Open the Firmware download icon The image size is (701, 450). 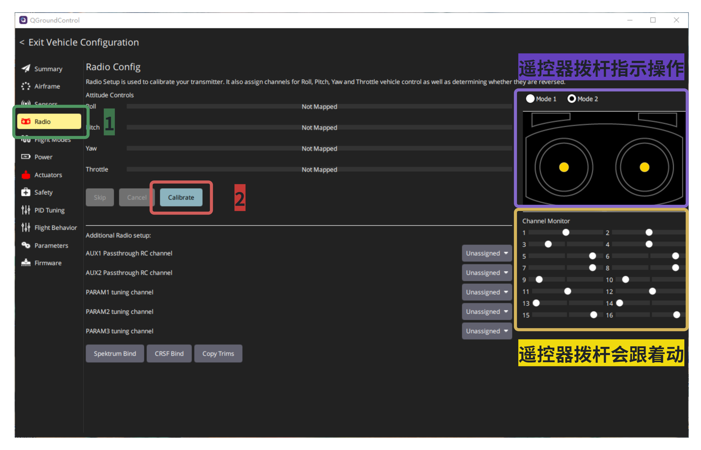26,263
